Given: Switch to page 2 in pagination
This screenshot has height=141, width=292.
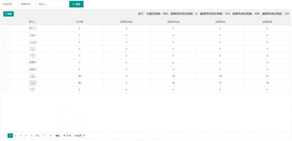Looking at the screenshot, I should coord(15,135).
